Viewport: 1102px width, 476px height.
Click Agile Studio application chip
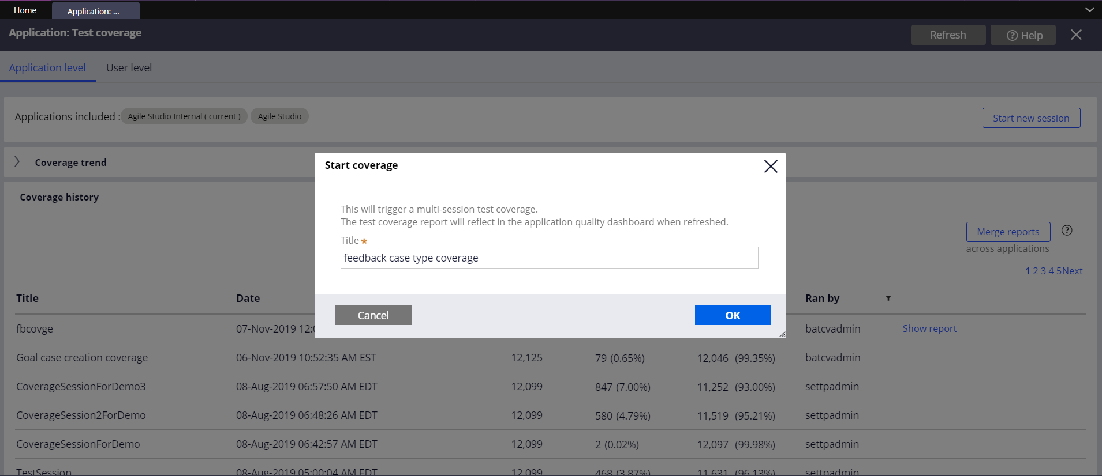(x=279, y=116)
